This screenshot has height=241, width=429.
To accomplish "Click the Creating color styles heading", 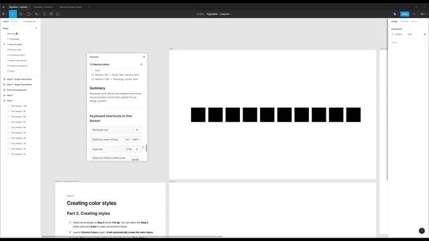I will [91, 203].
